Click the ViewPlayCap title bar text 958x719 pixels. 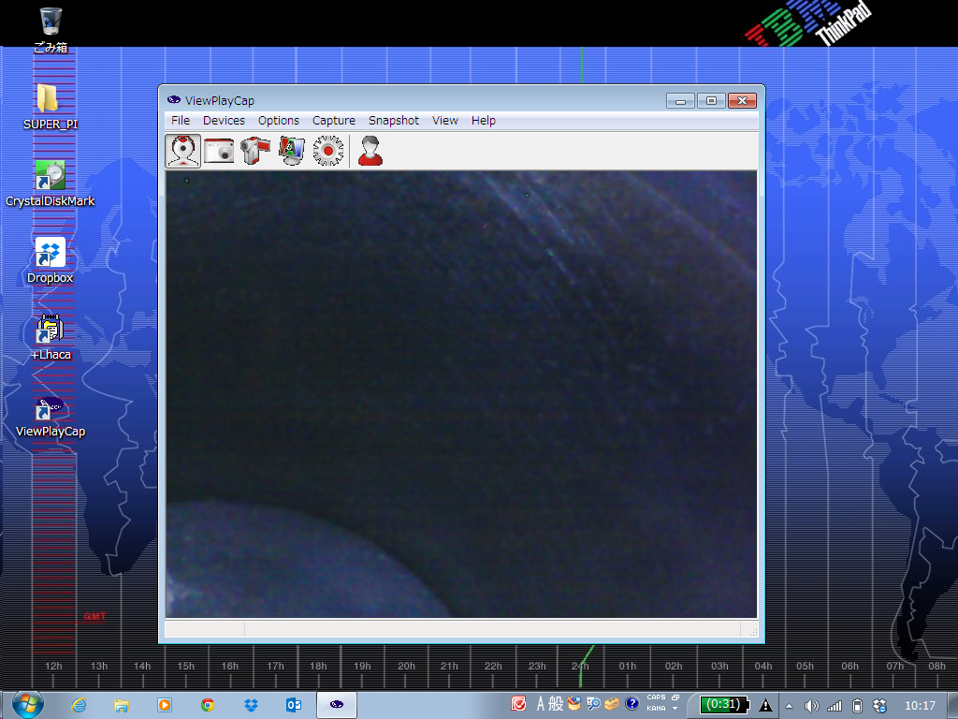click(x=219, y=101)
